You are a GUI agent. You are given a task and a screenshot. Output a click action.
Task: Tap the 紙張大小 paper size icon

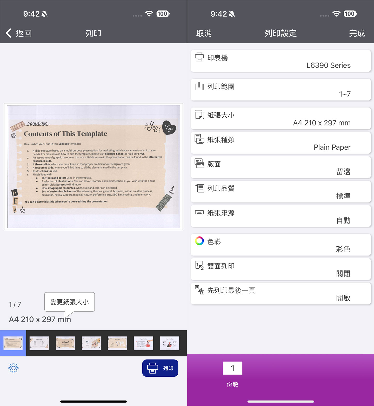[x=199, y=114]
